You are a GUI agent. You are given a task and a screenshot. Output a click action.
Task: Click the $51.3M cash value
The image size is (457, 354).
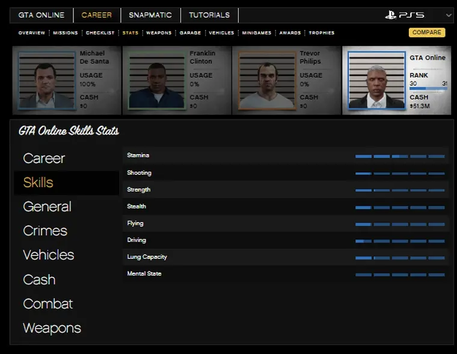(420, 106)
